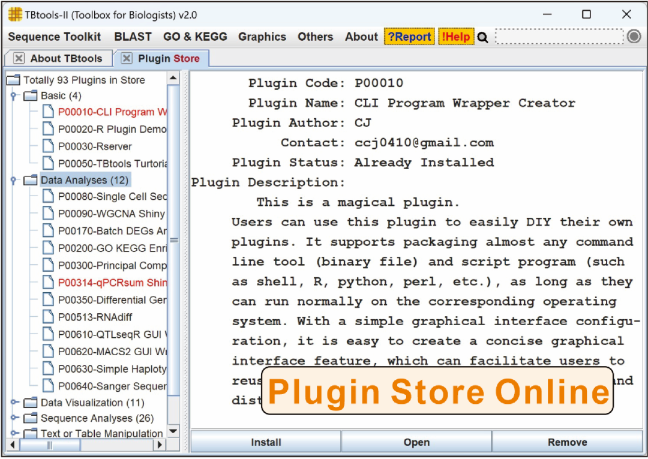Click the round gray button beside search field
This screenshot has width=648, height=459.
pos(634,37)
